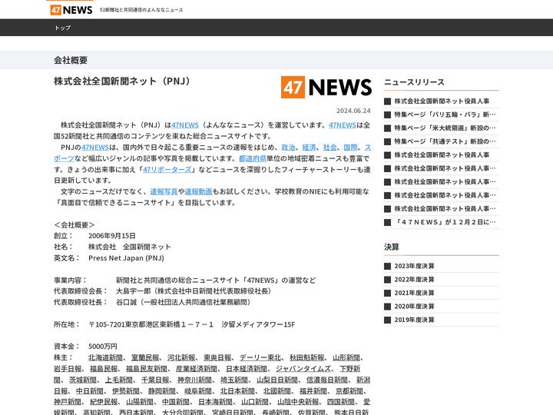Follow the 政治 link
Viewport: 553px width, 415px height.
[288, 147]
